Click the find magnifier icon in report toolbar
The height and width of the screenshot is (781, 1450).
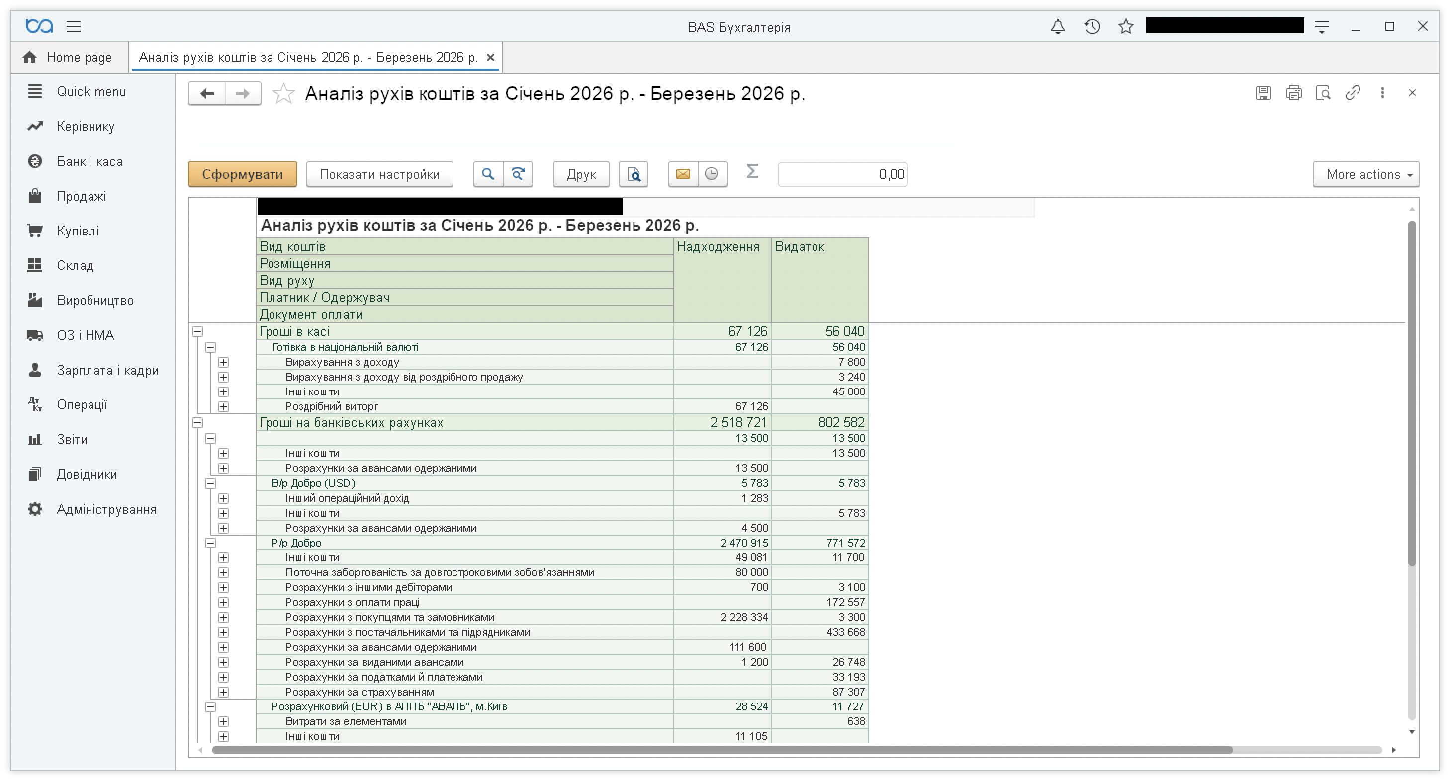click(488, 174)
